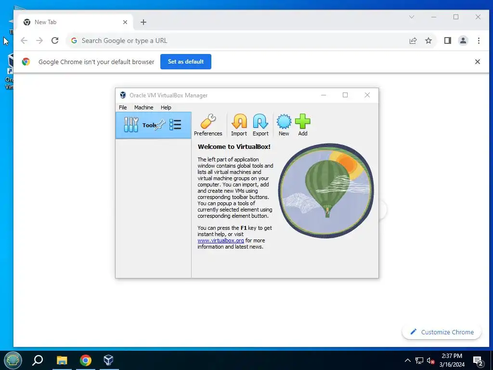Screen dimensions: 493x370
Task: Open Chrome's three-dot menu
Action: tap(479, 40)
